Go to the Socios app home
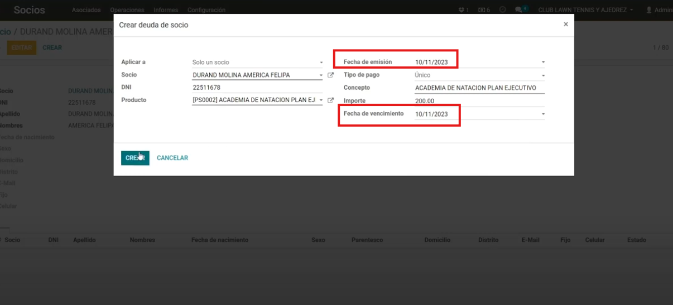This screenshot has height=305, width=673. pyautogui.click(x=29, y=10)
